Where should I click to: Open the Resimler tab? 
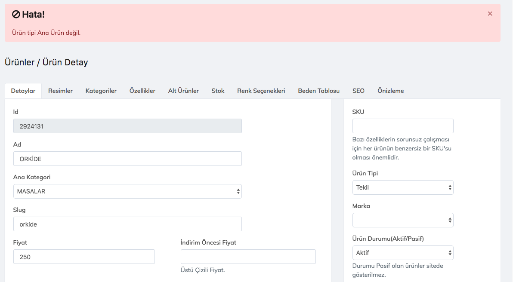(x=60, y=91)
